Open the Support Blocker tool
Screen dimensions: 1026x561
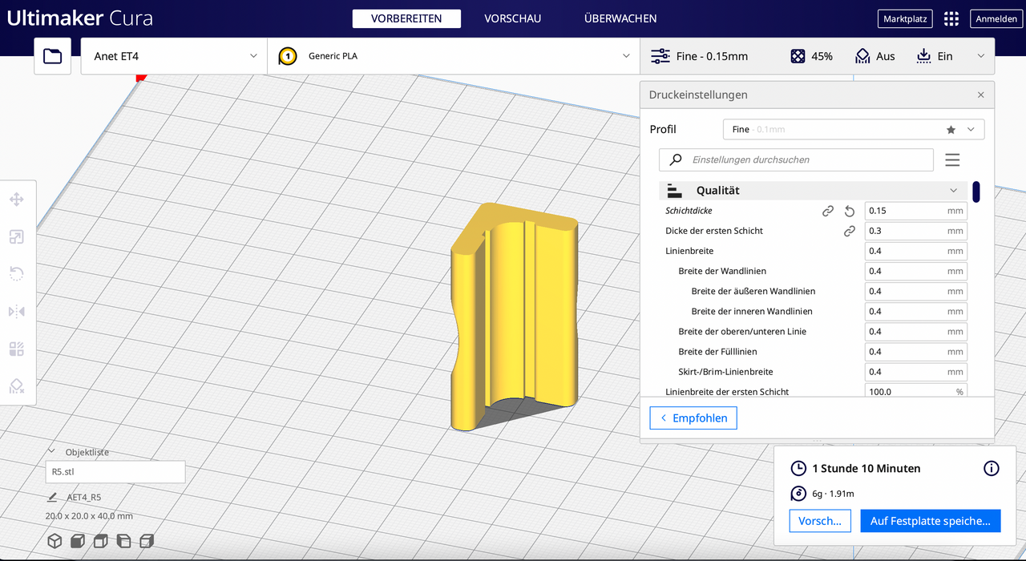[x=17, y=386]
